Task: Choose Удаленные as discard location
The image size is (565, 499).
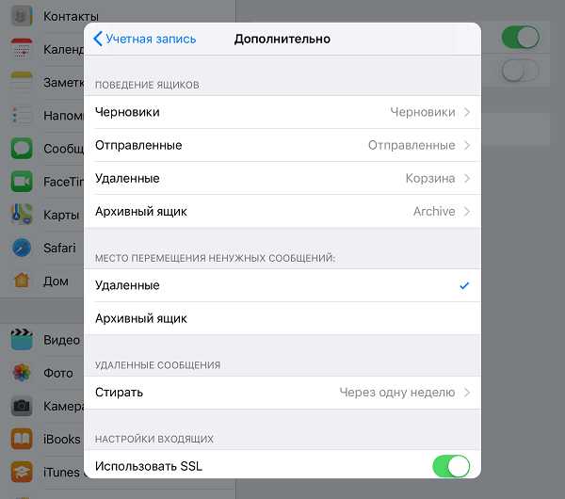Action: pos(282,285)
